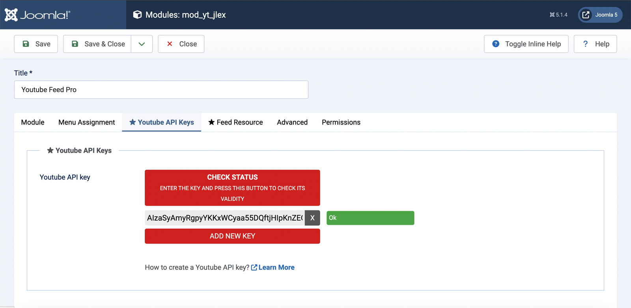The image size is (631, 308).
Task: Click the Save button
Action: pos(36,44)
